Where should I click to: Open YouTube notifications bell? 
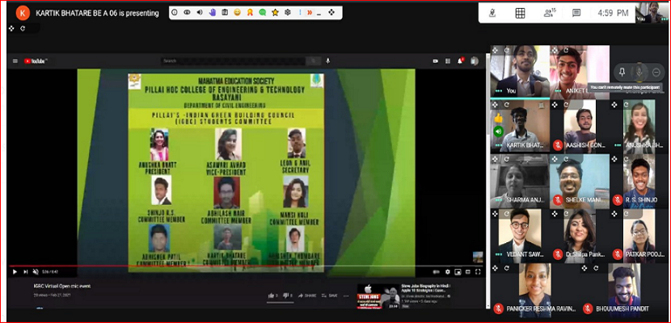tap(460, 61)
